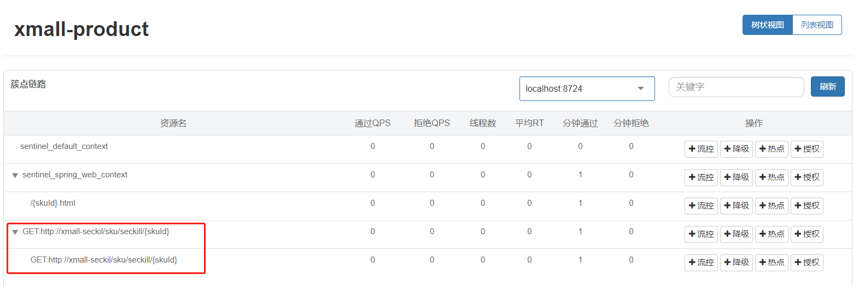Collapse the parent GET xmall-seckill tree node
Image resolution: width=859 pixels, height=286 pixels.
click(x=15, y=232)
